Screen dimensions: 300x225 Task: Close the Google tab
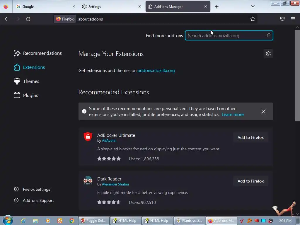click(74, 6)
